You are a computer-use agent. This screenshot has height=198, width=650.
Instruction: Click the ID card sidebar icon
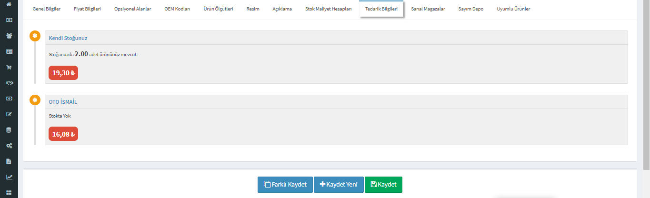(9, 51)
